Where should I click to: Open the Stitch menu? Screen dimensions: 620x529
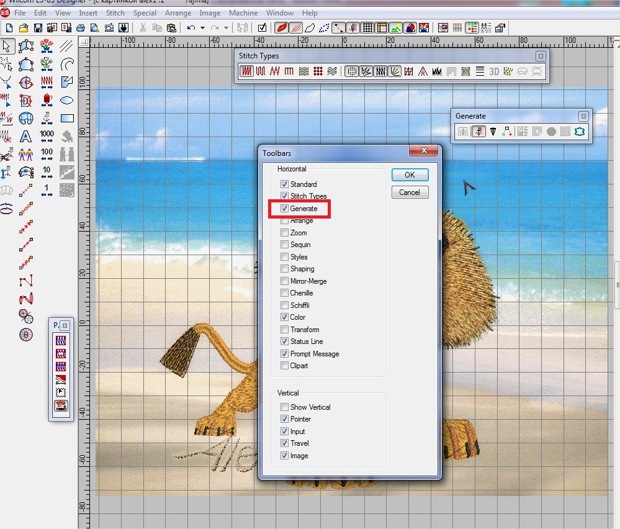(115, 12)
